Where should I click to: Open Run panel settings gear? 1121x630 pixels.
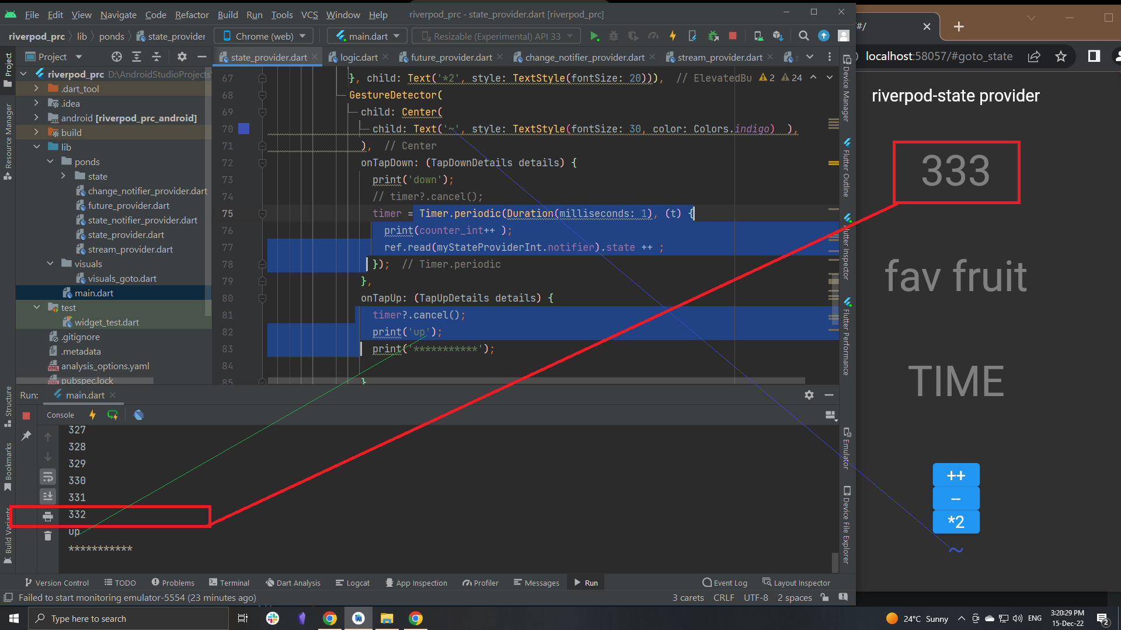pyautogui.click(x=809, y=395)
